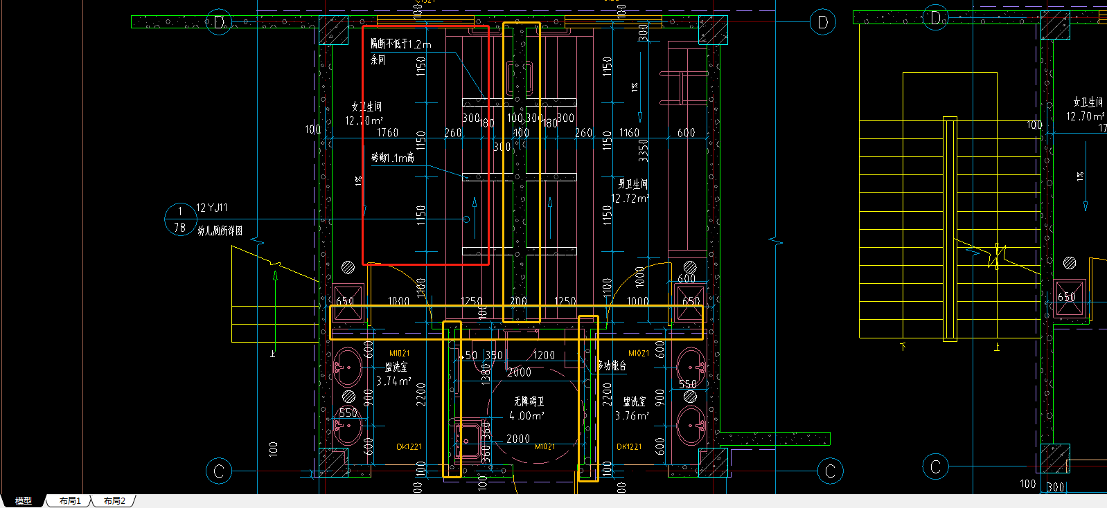
Task: Select the 余同 note text
Action: click(x=378, y=60)
